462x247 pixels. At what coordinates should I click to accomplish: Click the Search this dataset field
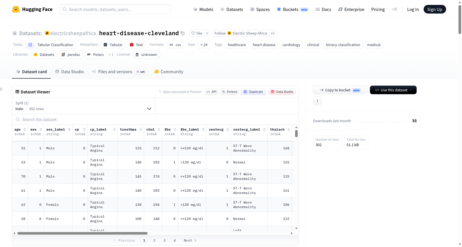(x=155, y=120)
